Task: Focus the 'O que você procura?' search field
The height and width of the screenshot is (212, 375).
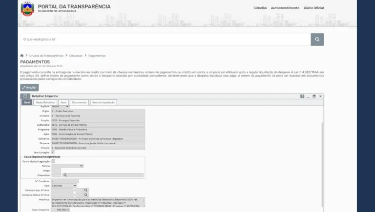Action: pos(165,39)
